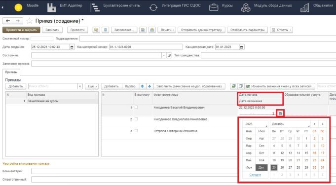
Task: Pick the 31st in the December calendar
Action: coord(323,167)
